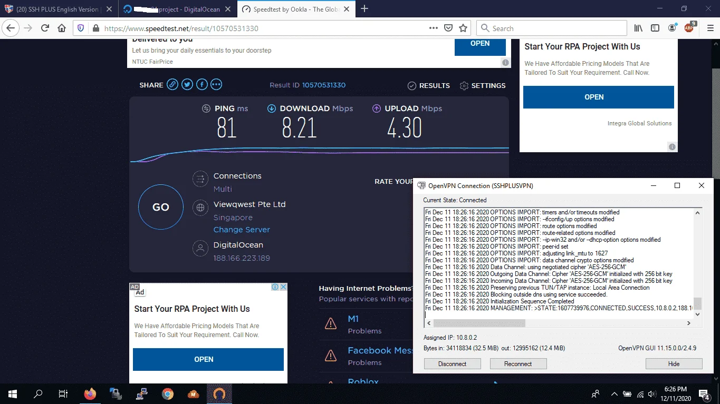
Task: Show hidden system tray icons
Action: point(614,393)
